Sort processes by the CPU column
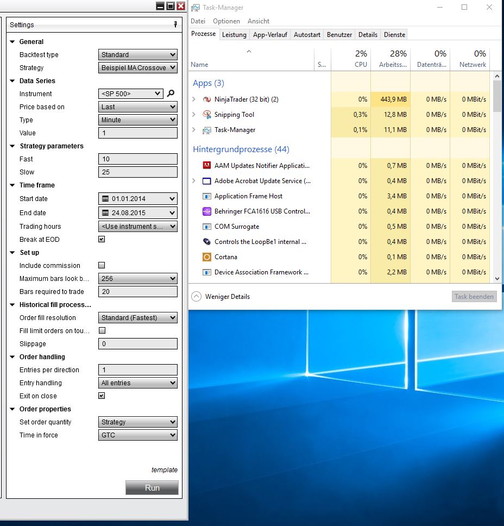The height and width of the screenshot is (526, 504). click(351, 59)
